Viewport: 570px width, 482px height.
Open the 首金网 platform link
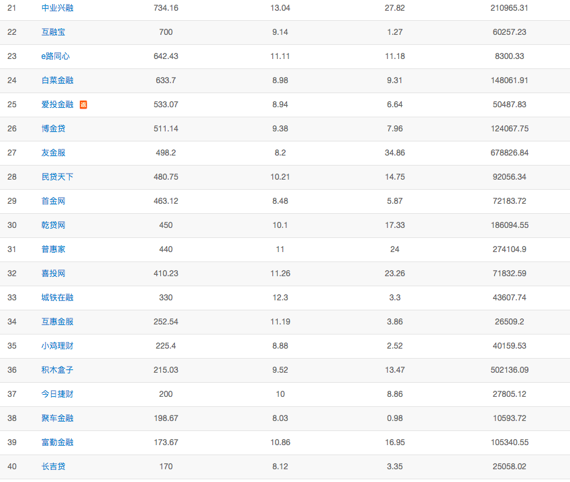point(54,201)
